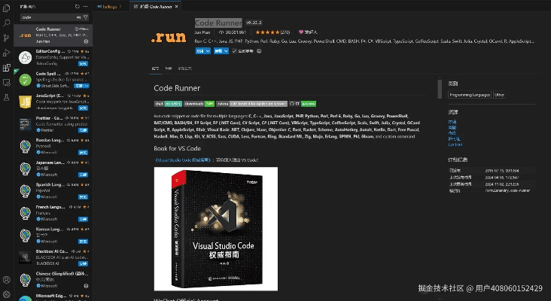The height and width of the screenshot is (301, 551).
Task: Click the filter funnel icon in the extension search
Action: pyautogui.click(x=86, y=17)
